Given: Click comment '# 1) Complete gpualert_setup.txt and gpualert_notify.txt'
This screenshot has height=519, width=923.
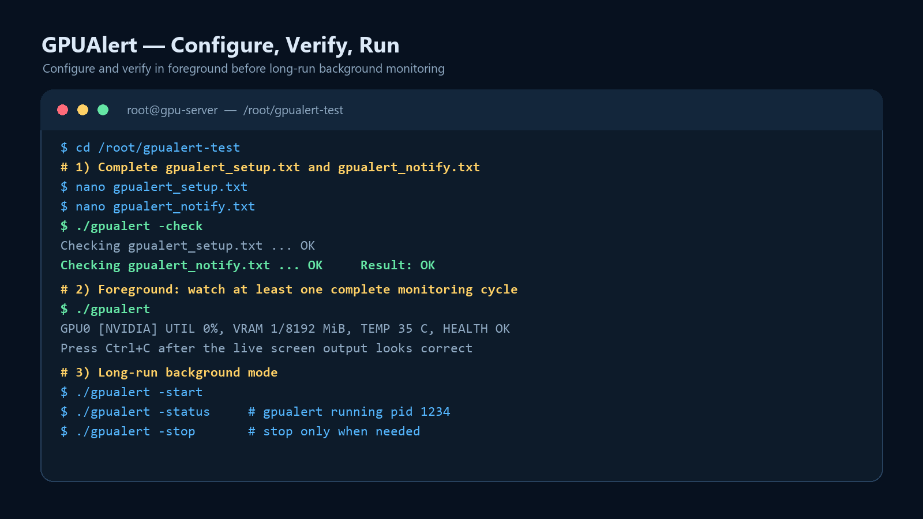Looking at the screenshot, I should coord(270,167).
